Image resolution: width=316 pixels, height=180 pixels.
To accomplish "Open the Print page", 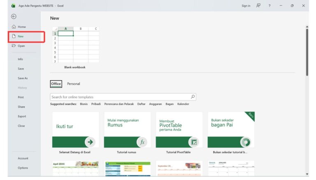I will pos(21,97).
